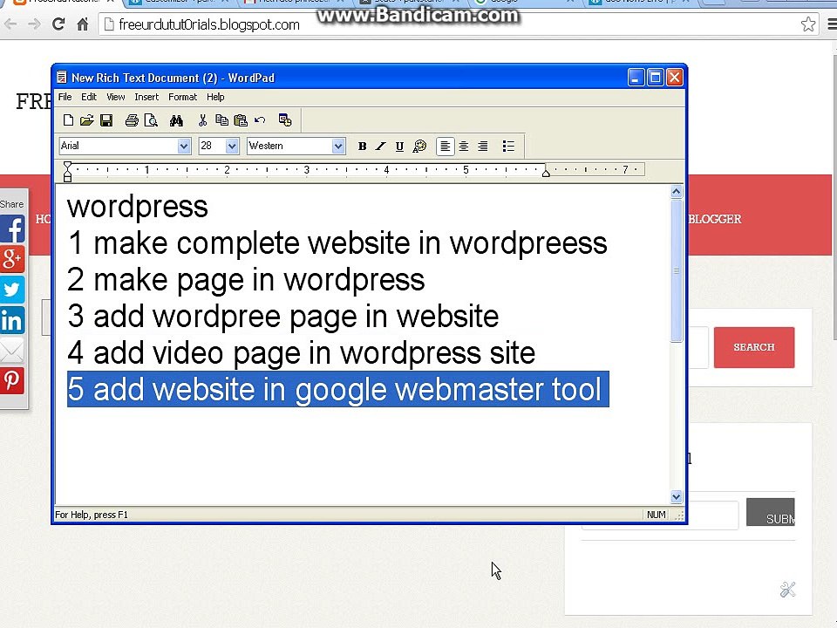
Task: Click the right indent marker on ruler
Action: tap(546, 172)
